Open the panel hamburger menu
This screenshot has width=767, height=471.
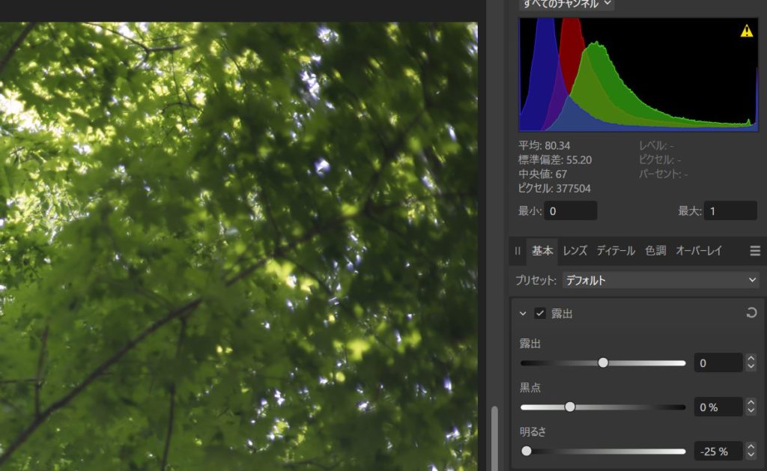(755, 251)
